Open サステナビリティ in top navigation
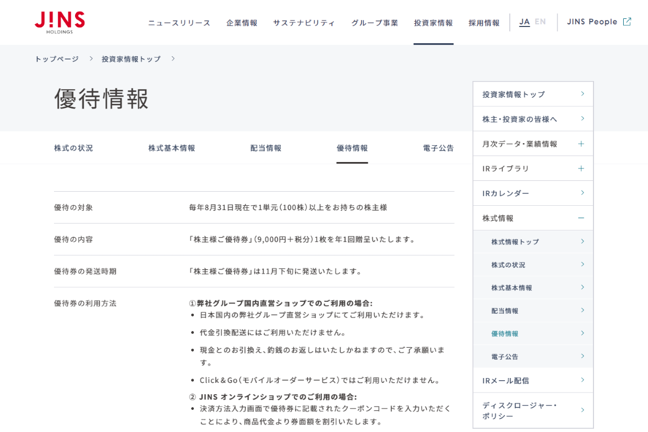 click(x=304, y=23)
